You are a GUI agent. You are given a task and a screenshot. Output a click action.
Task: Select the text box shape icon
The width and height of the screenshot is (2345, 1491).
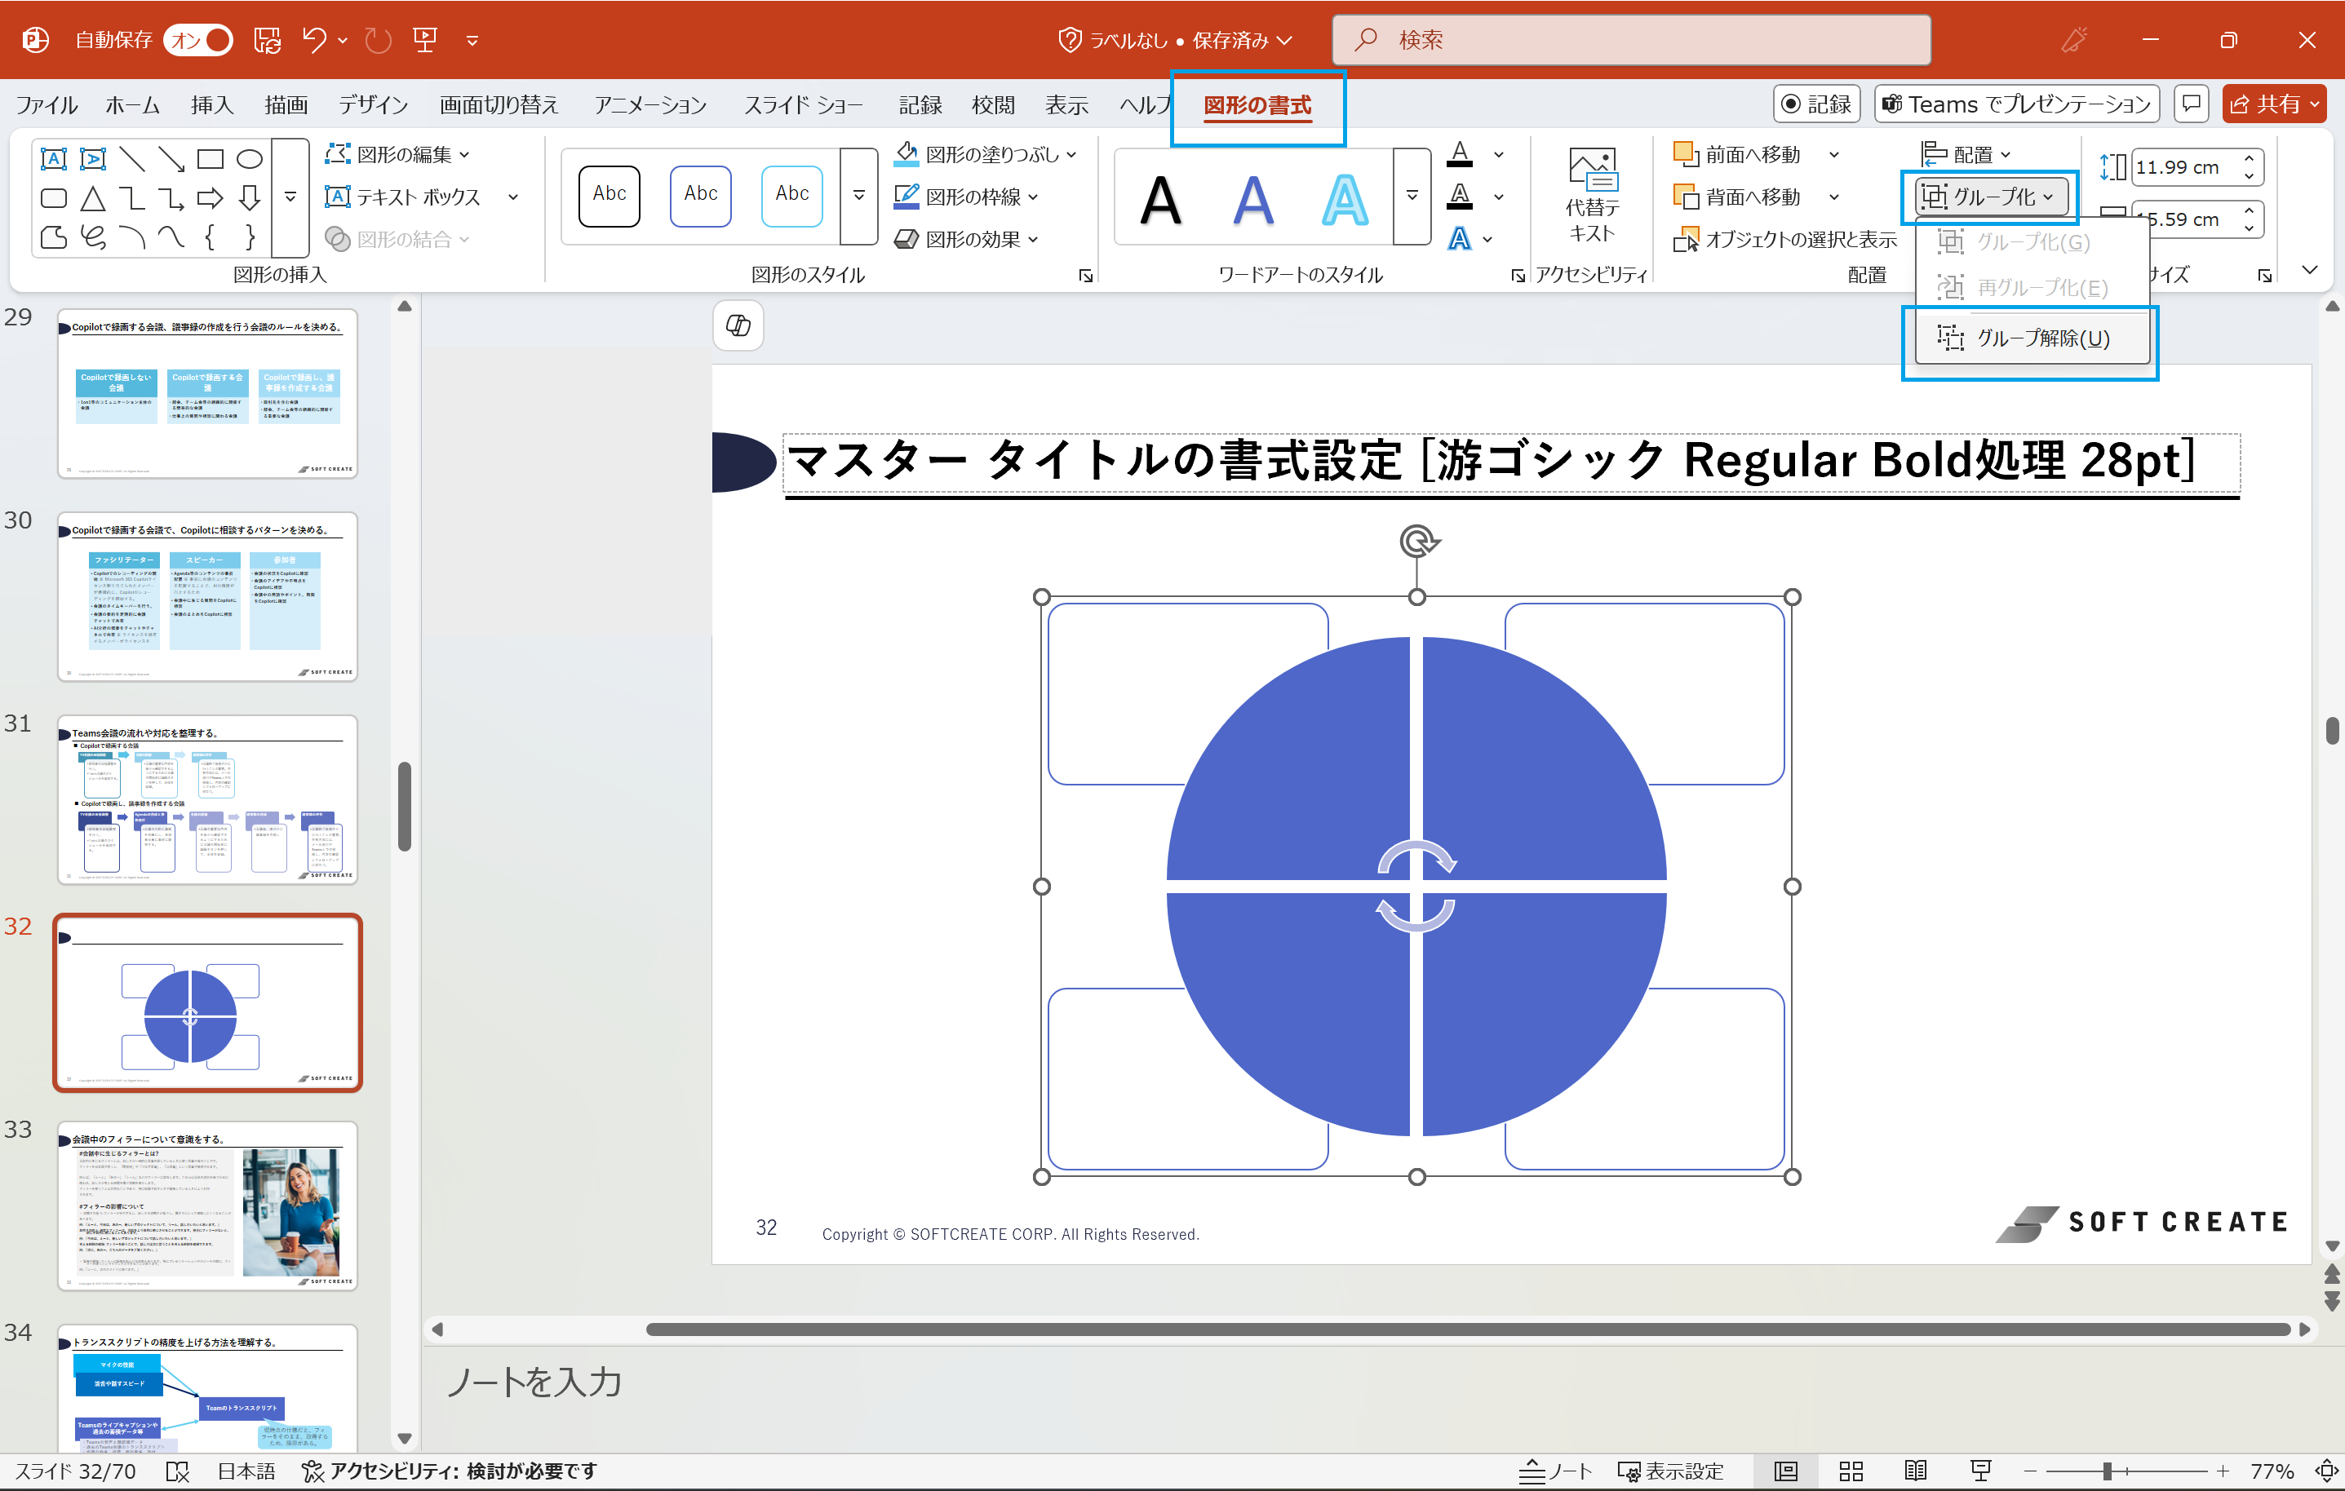54,157
